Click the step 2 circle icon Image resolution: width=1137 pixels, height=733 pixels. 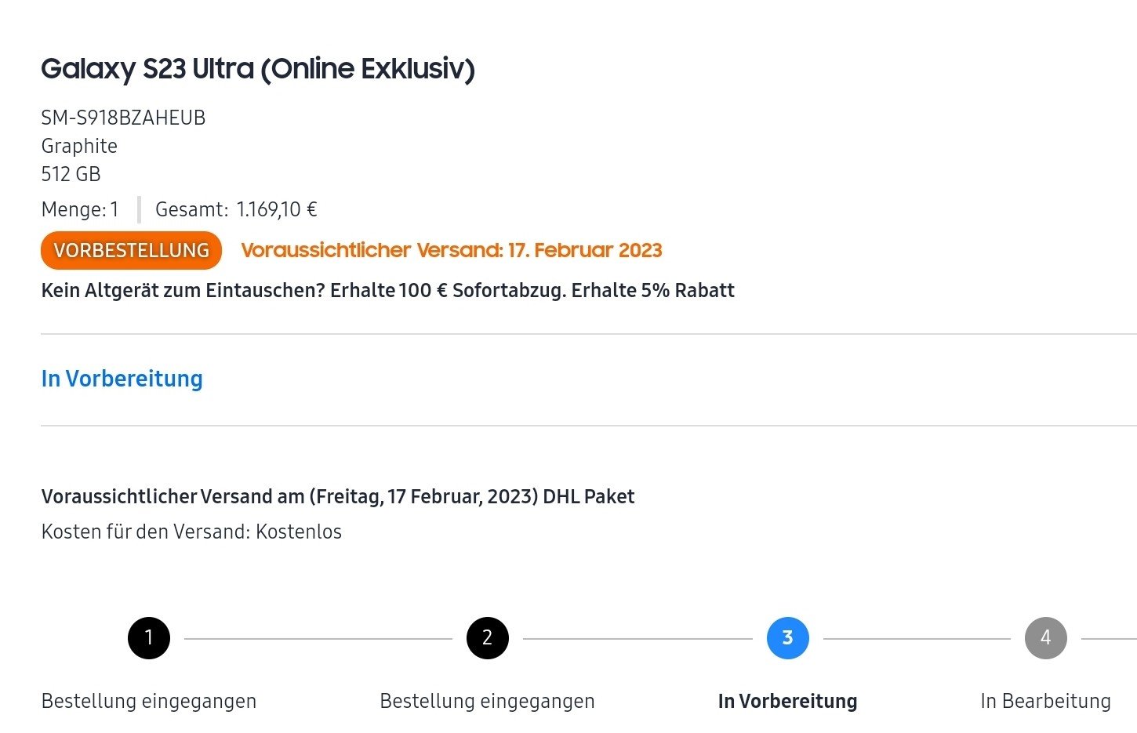[x=487, y=638]
